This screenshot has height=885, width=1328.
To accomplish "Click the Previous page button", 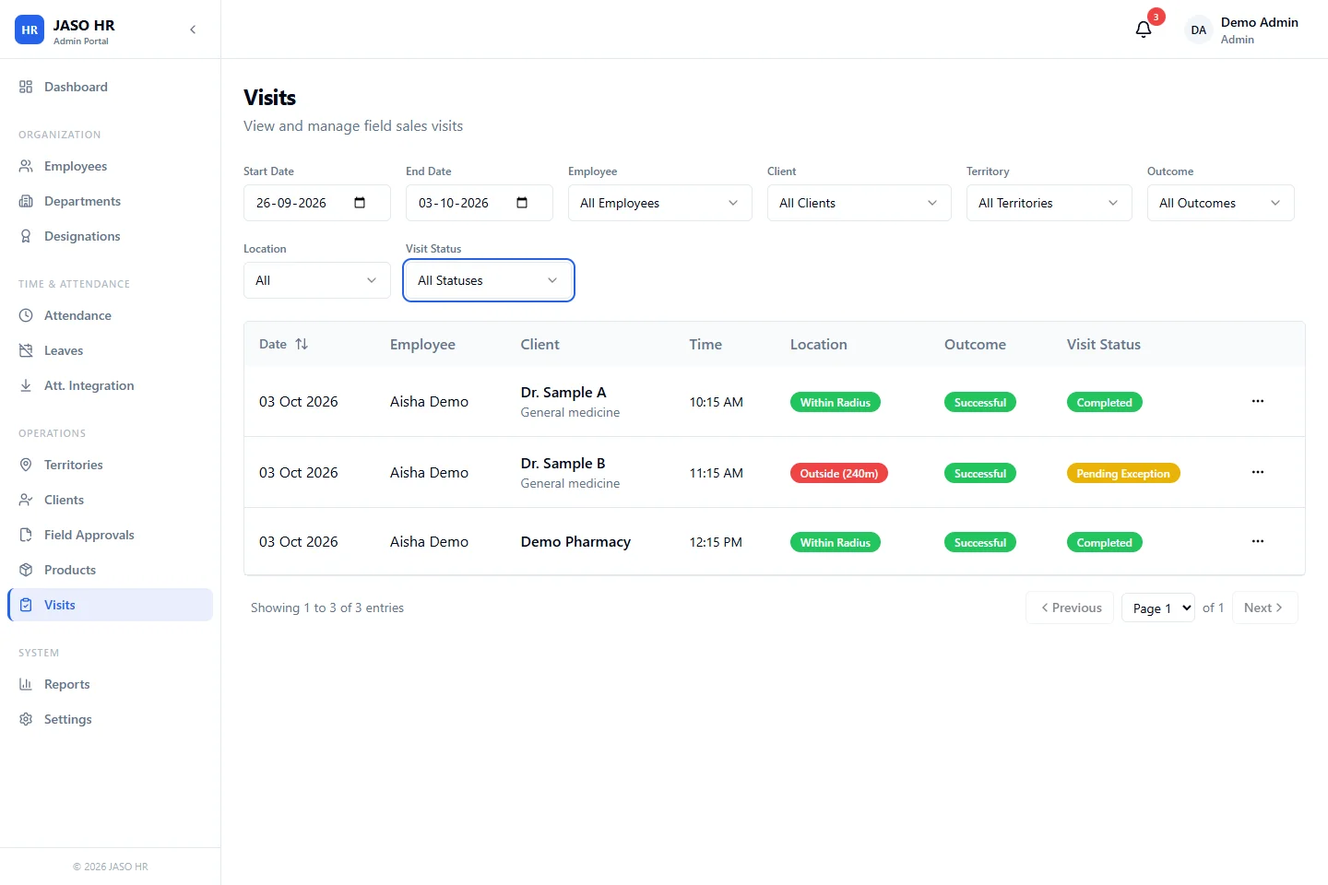I will [1070, 608].
